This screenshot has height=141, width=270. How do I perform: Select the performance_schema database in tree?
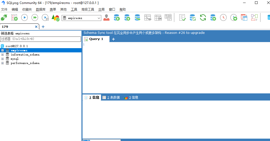(x=25, y=63)
